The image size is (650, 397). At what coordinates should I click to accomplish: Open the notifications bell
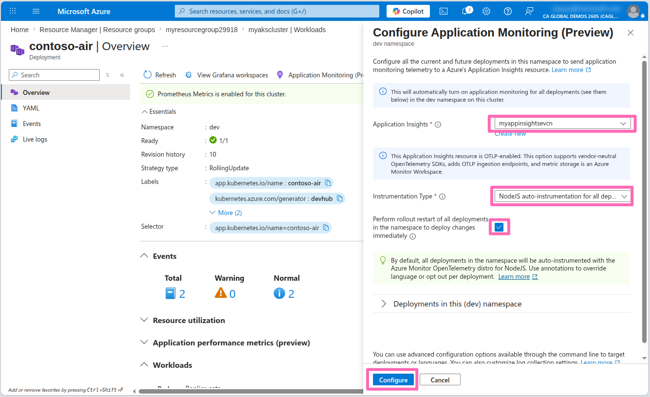coord(466,11)
